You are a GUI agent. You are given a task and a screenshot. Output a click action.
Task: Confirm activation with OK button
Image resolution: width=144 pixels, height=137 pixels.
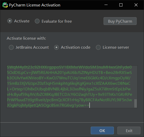point(102,131)
